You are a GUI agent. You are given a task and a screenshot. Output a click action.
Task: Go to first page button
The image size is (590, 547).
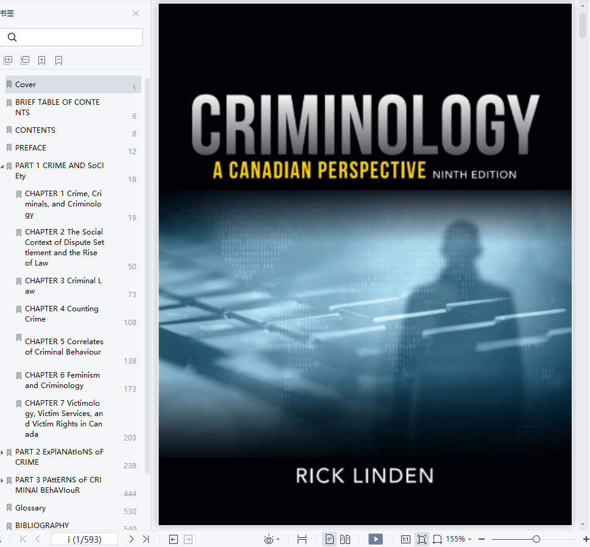pos(23,539)
